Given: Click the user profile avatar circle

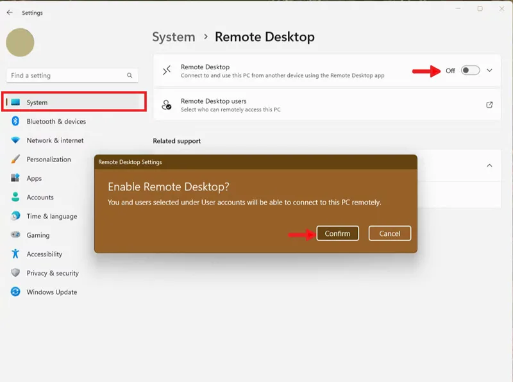Looking at the screenshot, I should coord(20,42).
